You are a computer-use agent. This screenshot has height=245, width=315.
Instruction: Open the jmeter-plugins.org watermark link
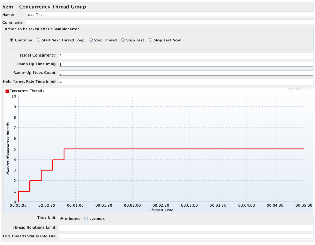298,89
